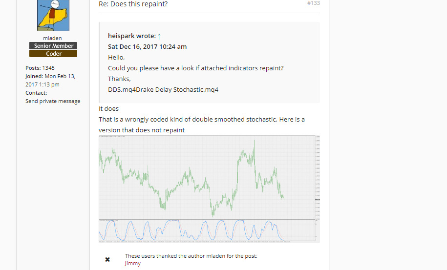This screenshot has width=447, height=270.
Task: Click the 'These users thanked the author' text
Action: pos(191,256)
